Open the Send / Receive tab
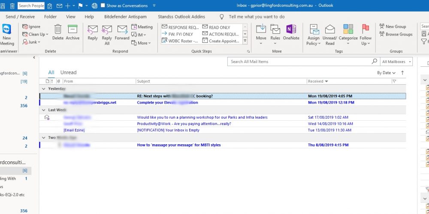This screenshot has width=429, height=214. 20,17
